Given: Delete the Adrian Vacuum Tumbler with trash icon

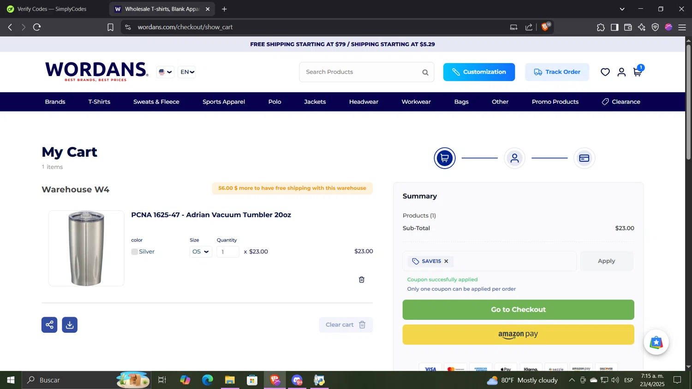Looking at the screenshot, I should pos(362,280).
